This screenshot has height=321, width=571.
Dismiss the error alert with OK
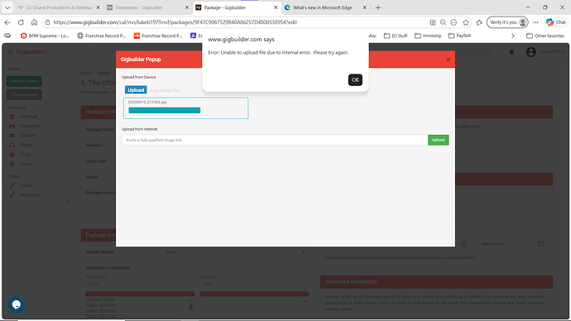click(355, 80)
